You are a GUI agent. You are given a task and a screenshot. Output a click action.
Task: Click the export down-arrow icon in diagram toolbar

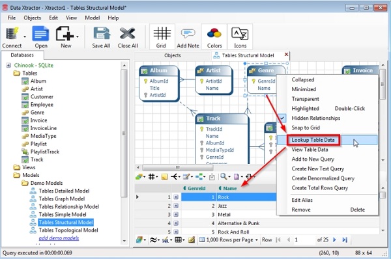(x=212, y=177)
